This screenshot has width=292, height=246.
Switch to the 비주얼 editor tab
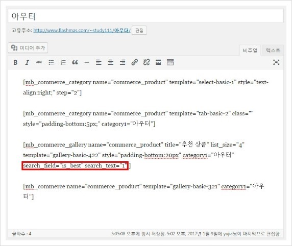[x=250, y=51]
